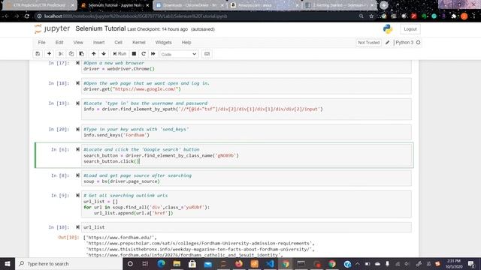
Task: Open Visual Studio Code from the taskbar
Action: pos(270,264)
